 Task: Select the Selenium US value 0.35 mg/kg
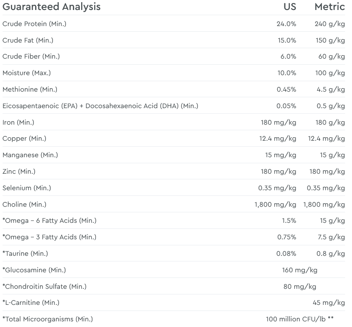tap(277, 188)
